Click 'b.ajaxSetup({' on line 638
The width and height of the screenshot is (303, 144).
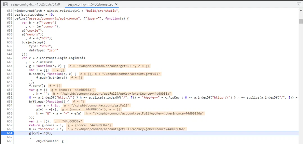pyautogui.click(x=33, y=42)
